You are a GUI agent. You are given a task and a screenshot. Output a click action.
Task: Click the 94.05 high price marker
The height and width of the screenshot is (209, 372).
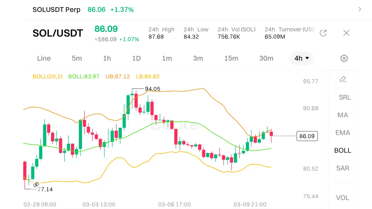click(x=153, y=89)
